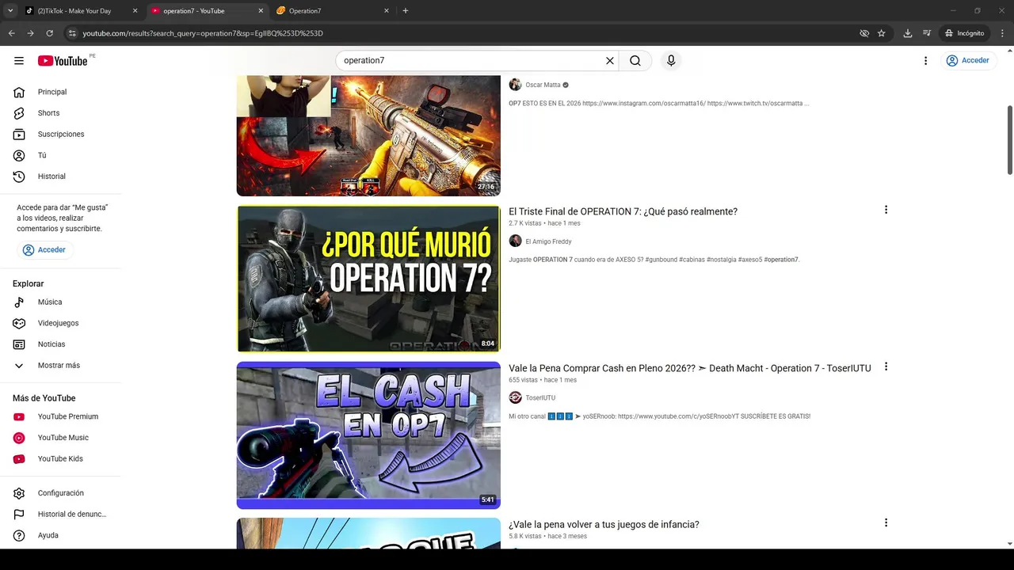Click the page vertical scrollbar
This screenshot has width=1014, height=570.
tap(1010, 139)
